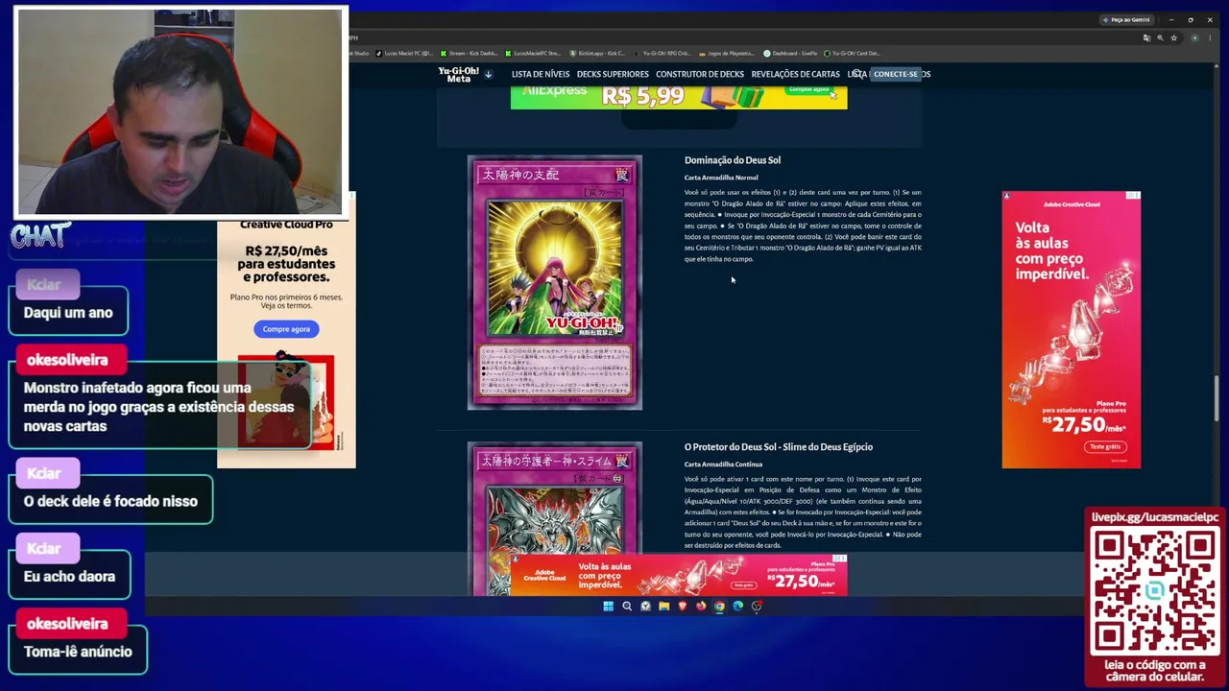Switch to Chrome in the taskbar
The height and width of the screenshot is (691, 1229).
pyautogui.click(x=719, y=606)
